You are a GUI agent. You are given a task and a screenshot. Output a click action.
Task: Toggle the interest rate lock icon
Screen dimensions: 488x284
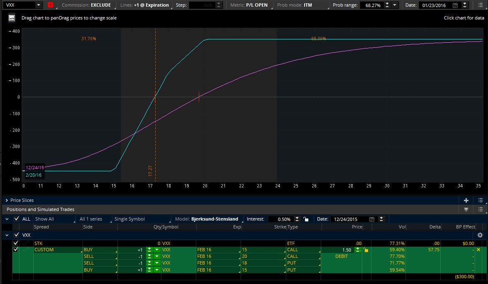(306, 219)
